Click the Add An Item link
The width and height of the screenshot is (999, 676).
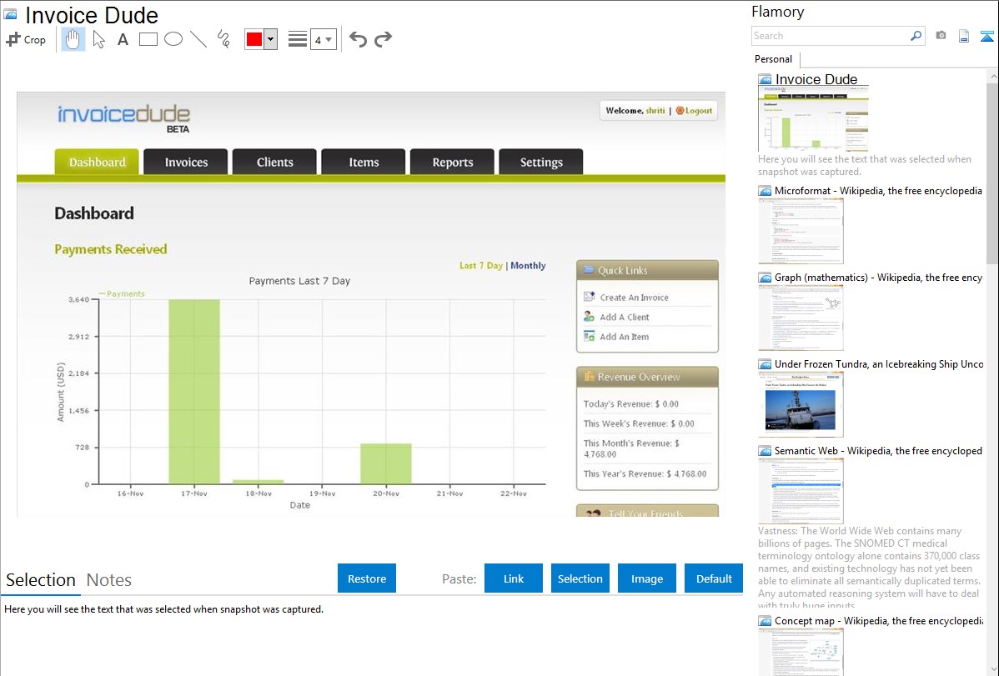point(625,337)
